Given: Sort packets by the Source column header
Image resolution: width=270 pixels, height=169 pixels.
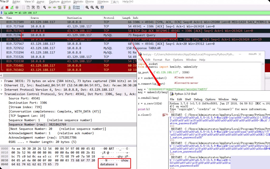Looking at the screenshot, I should [x=35, y=18].
